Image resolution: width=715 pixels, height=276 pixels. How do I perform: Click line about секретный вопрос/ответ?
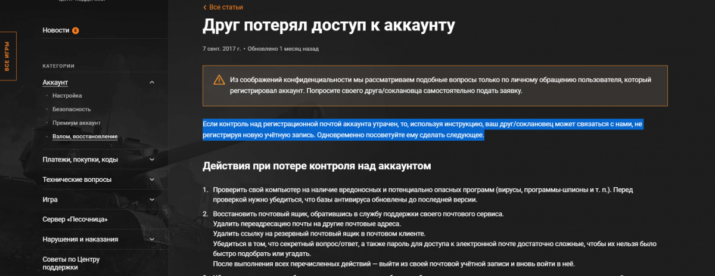pos(434,247)
